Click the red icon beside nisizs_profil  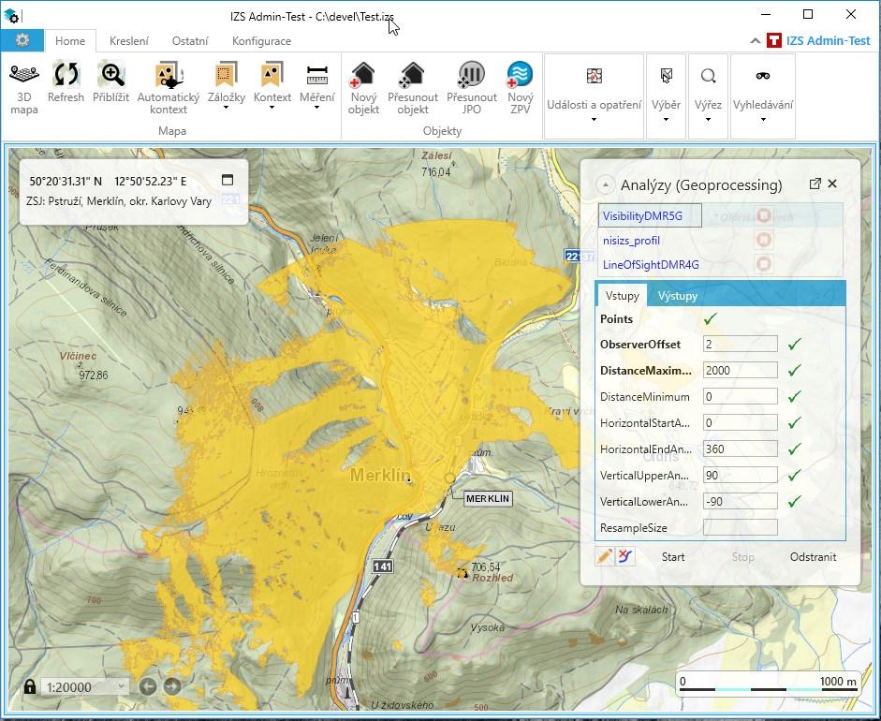pos(764,240)
